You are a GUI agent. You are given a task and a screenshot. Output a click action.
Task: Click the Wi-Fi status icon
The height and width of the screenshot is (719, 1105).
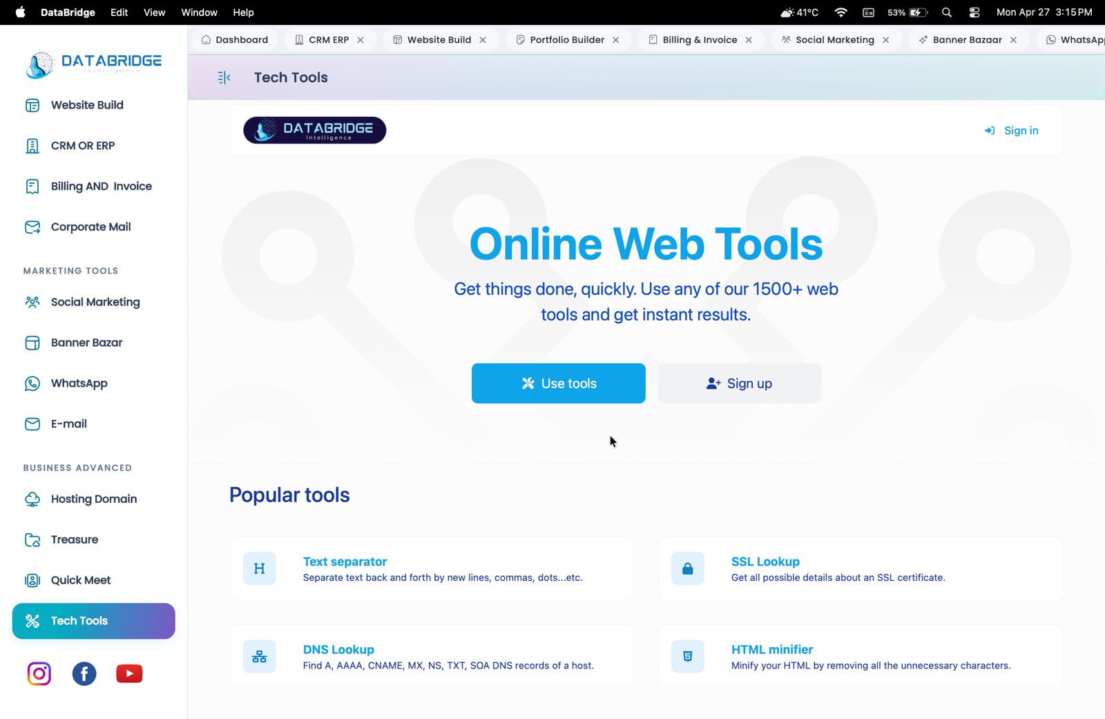point(841,12)
